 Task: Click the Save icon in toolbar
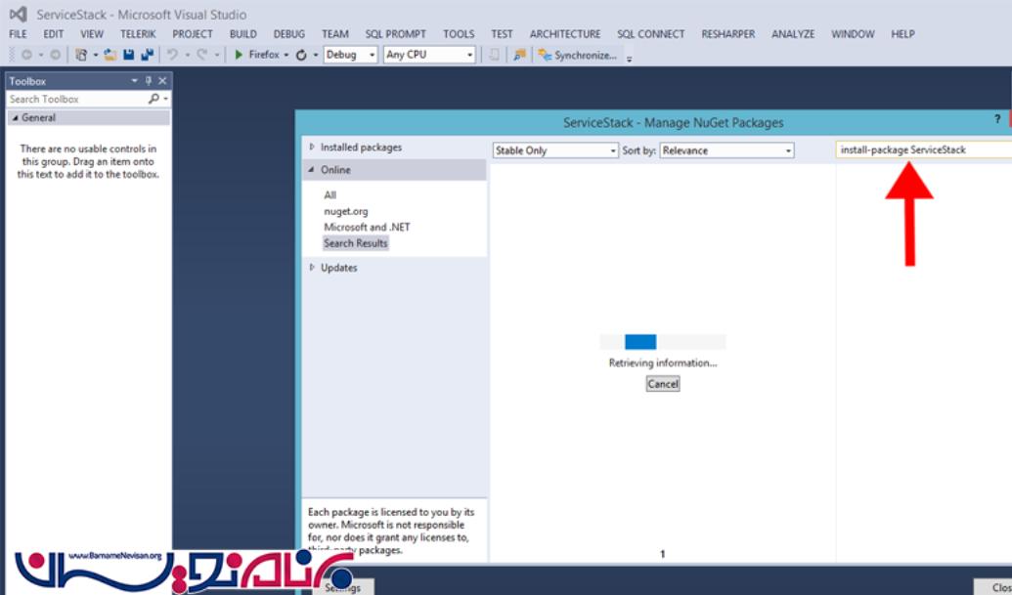tap(128, 55)
